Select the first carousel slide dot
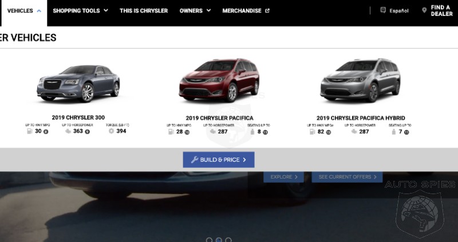The width and height of the screenshot is (458, 242). [209, 240]
